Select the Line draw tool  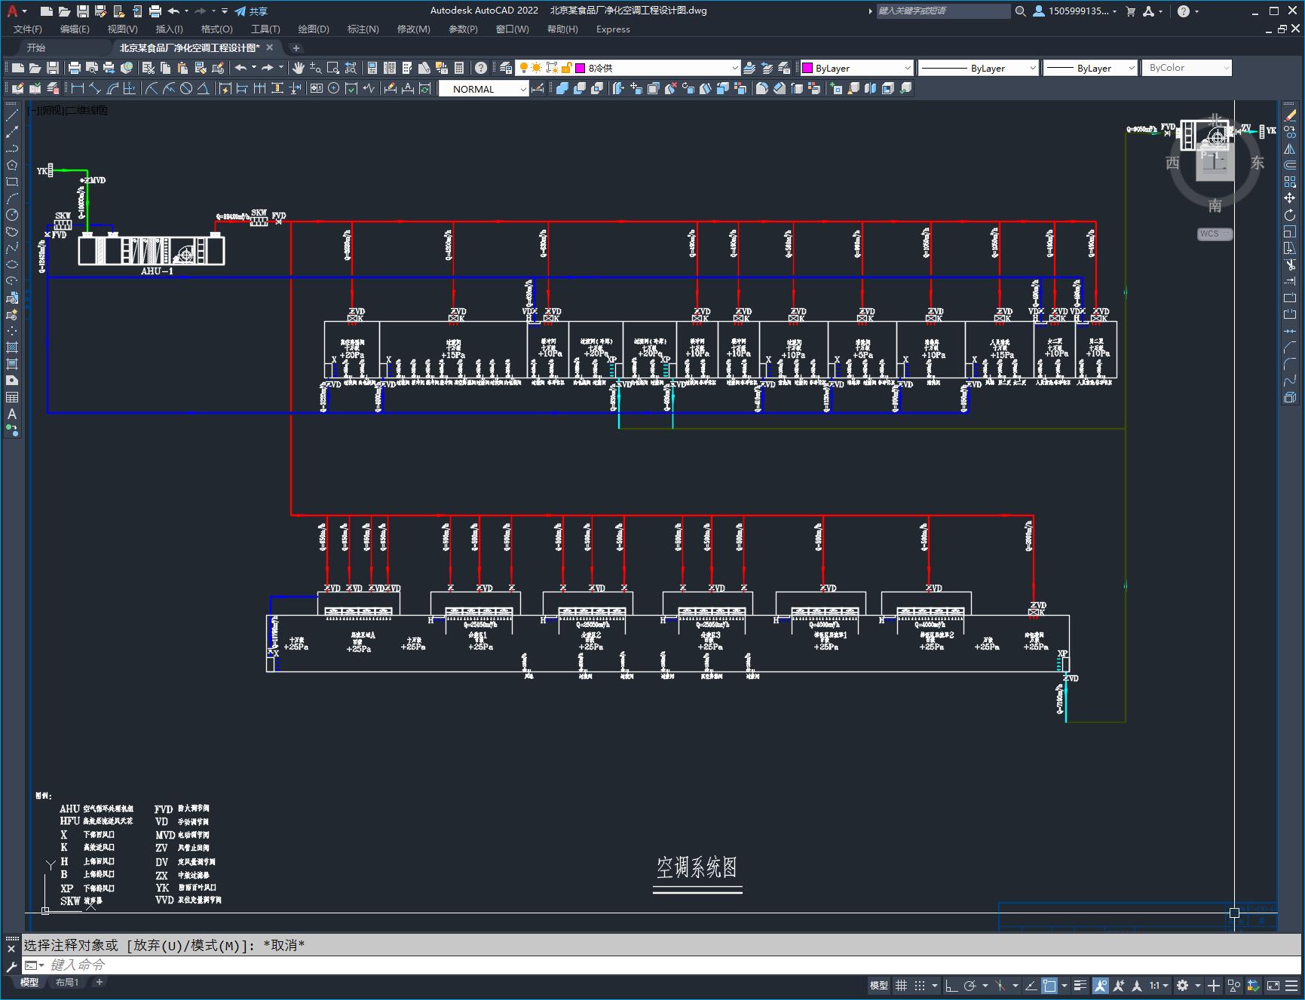[12, 115]
